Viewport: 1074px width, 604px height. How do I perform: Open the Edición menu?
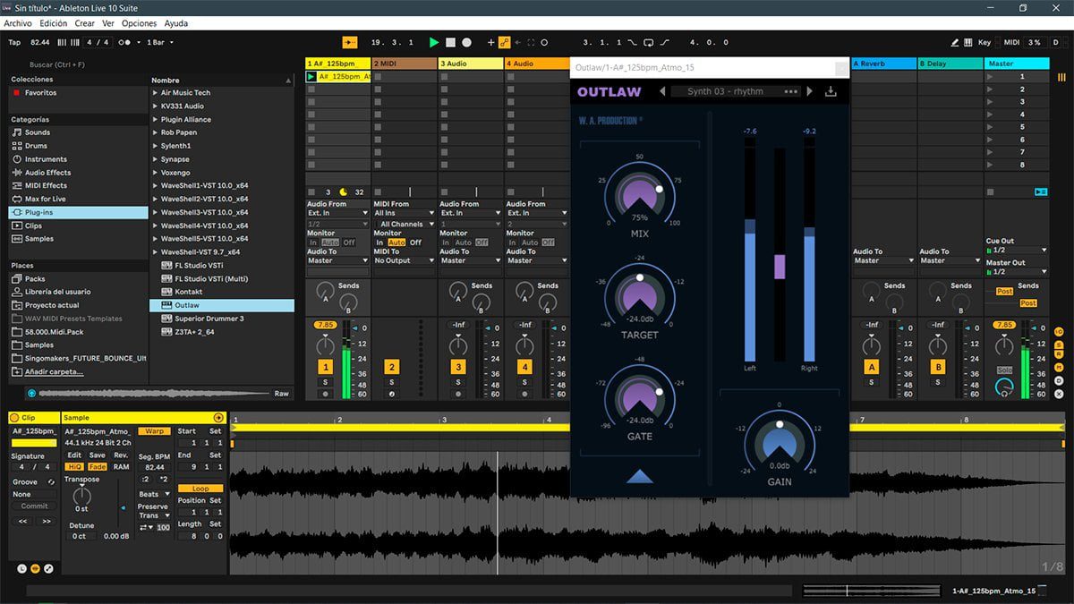click(x=53, y=23)
